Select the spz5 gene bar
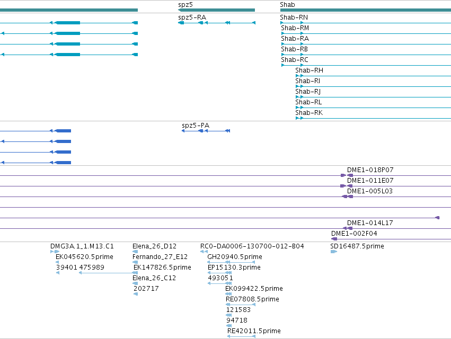The width and height of the screenshot is (451, 339). (217, 10)
